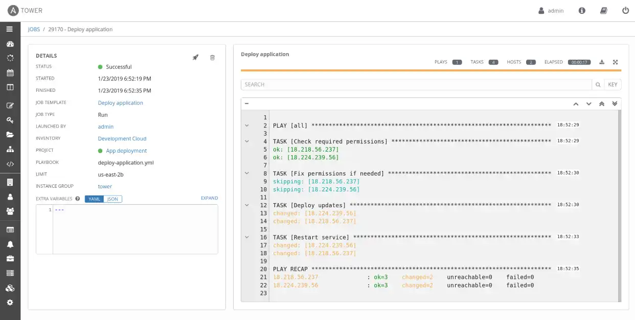
Task: Select YAML format for extra variables
Action: click(95, 199)
